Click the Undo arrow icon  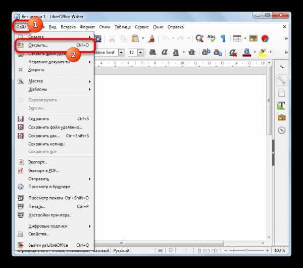click(x=166, y=38)
